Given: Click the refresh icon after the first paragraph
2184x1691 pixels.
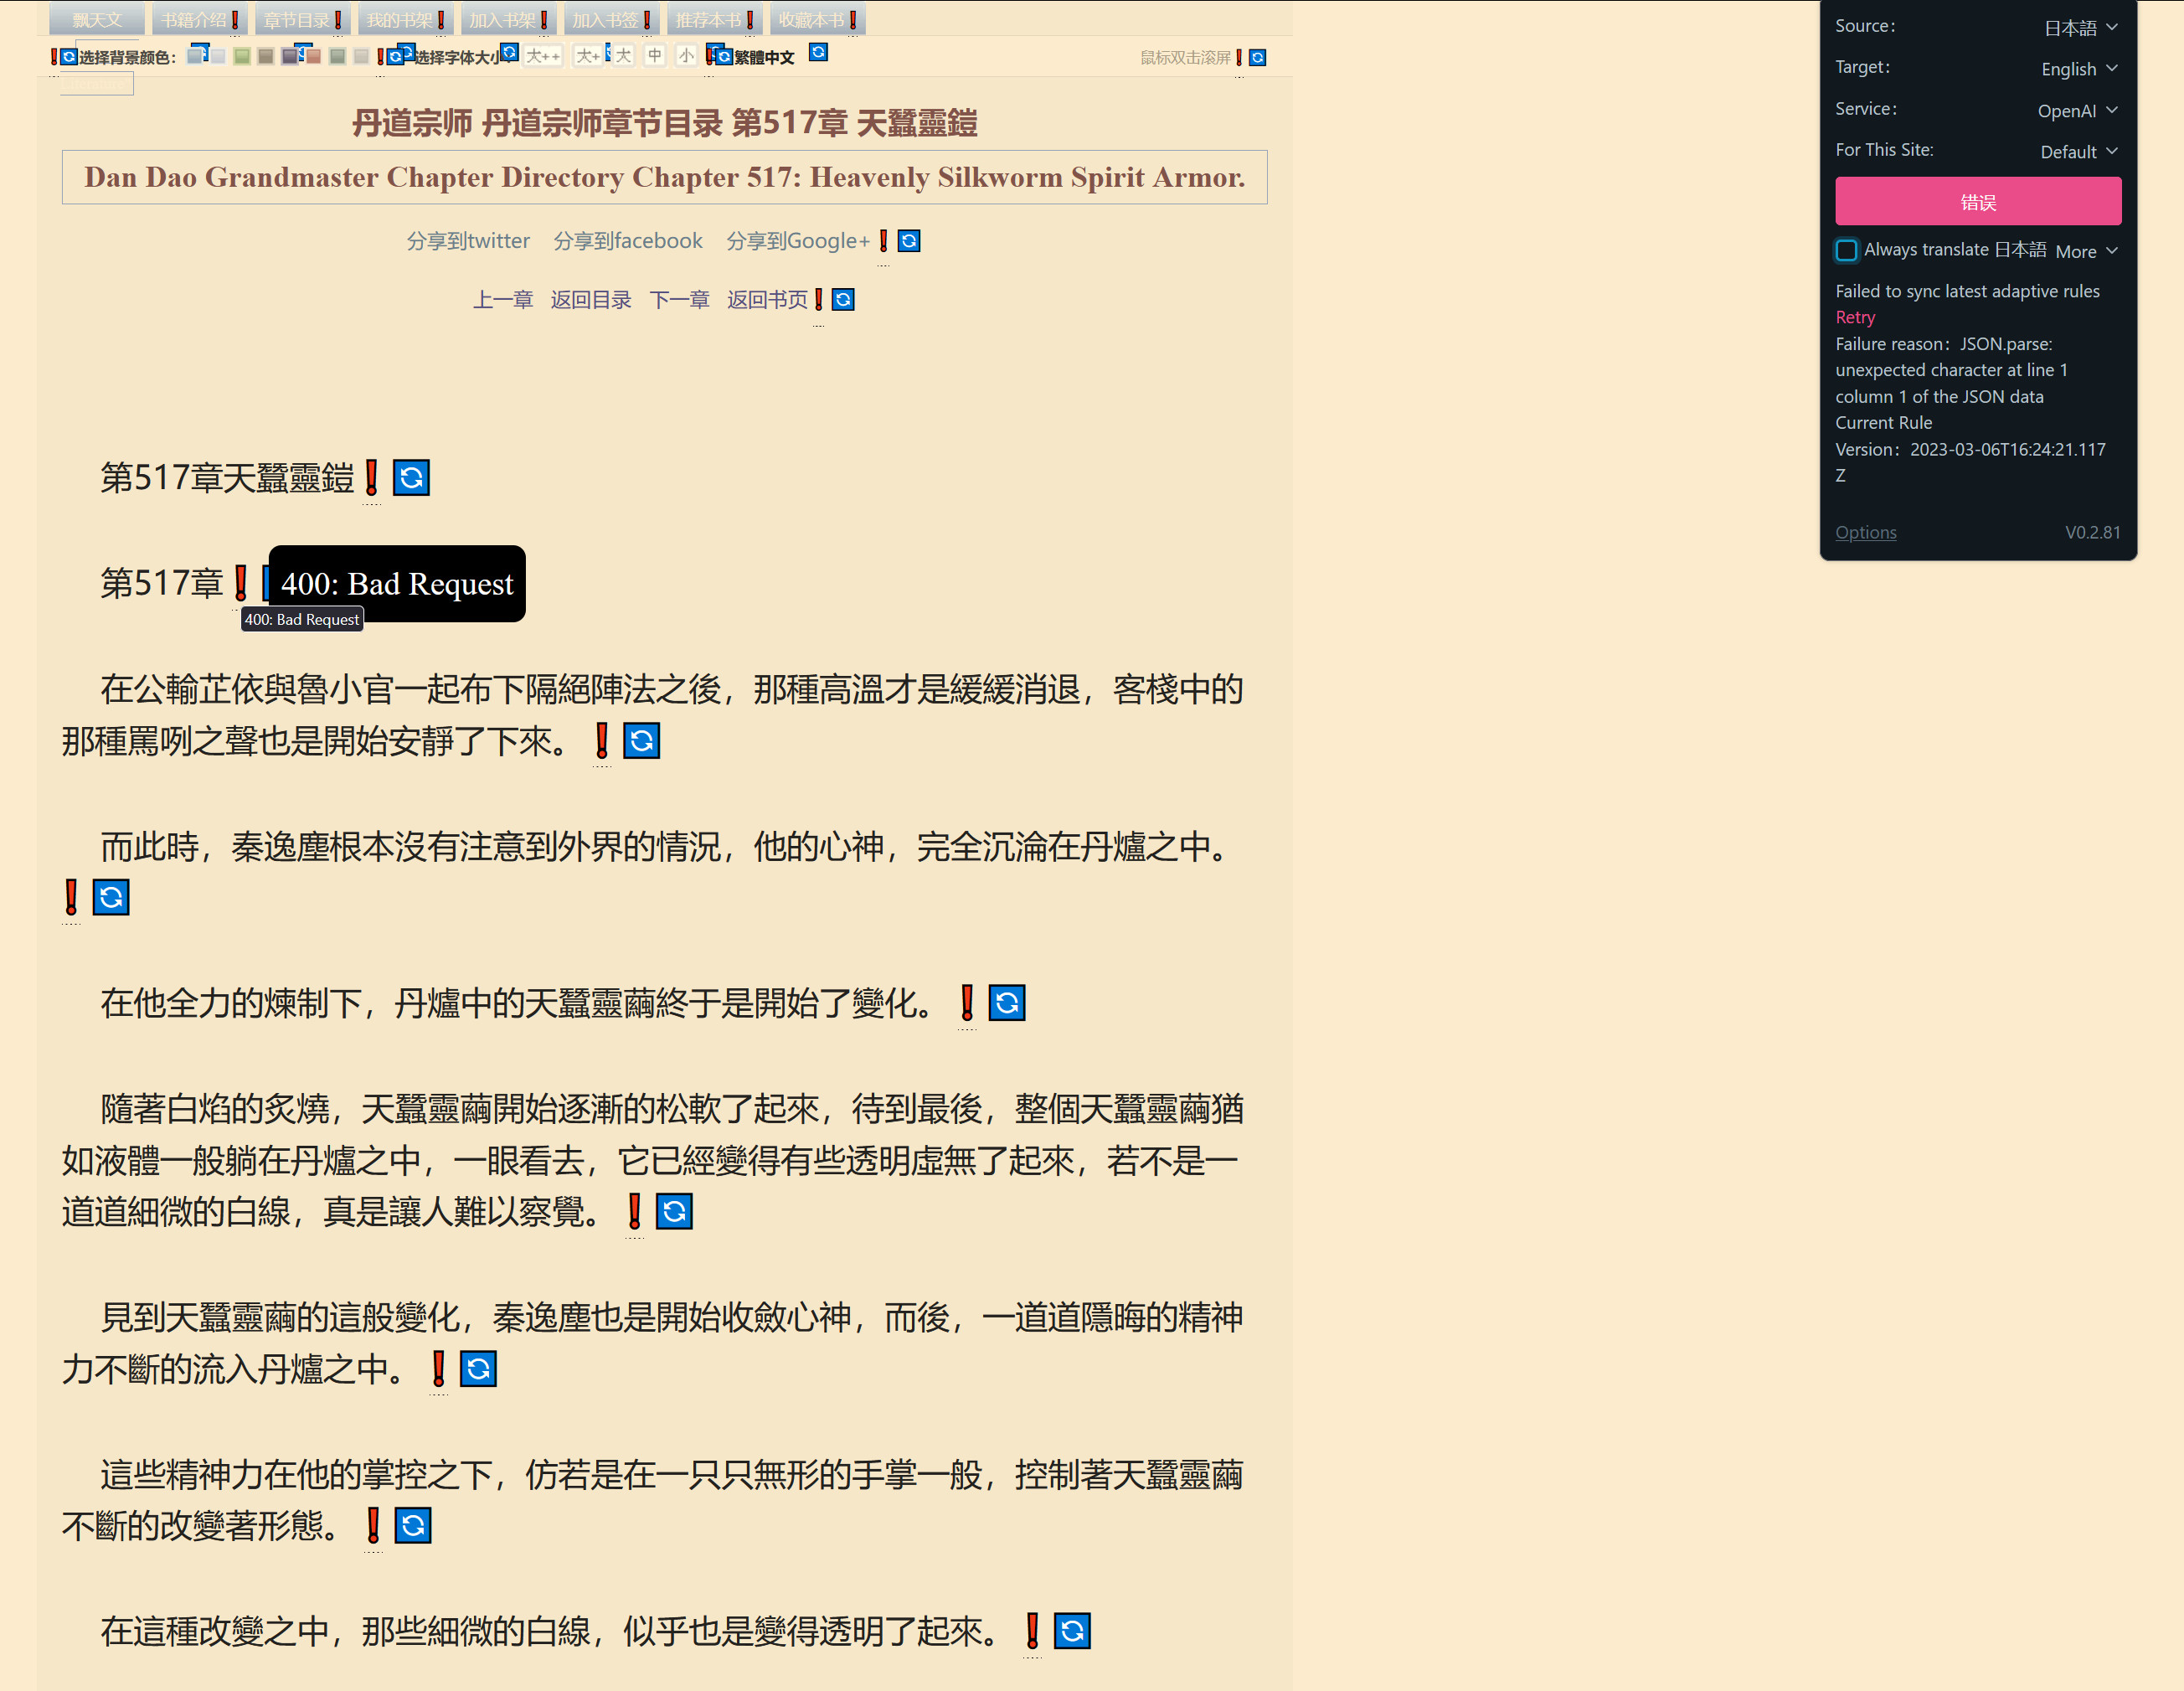Looking at the screenshot, I should tap(642, 740).
